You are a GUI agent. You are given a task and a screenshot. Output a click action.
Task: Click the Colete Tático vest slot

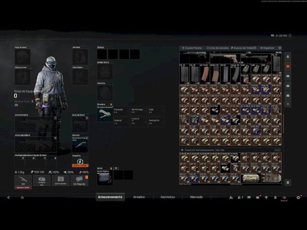[x=105, y=72]
